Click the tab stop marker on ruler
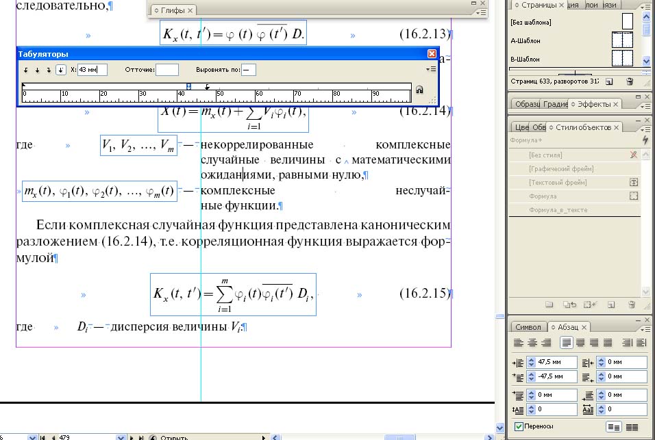655x440 pixels. pos(208,86)
